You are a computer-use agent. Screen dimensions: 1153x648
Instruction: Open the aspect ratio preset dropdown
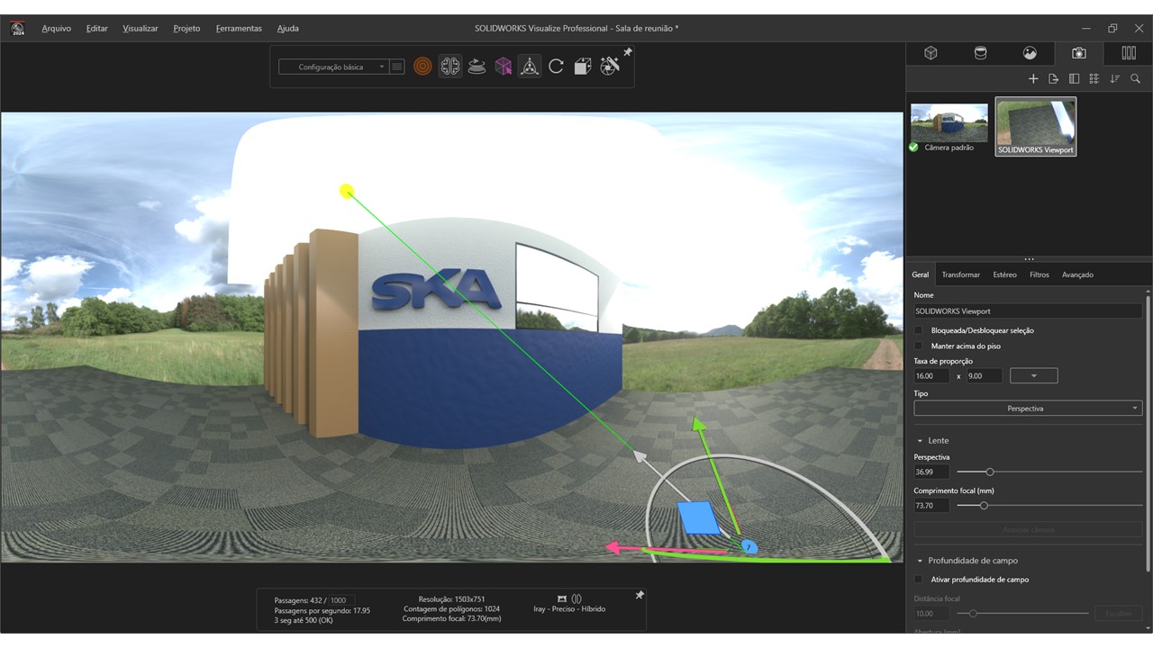click(x=1034, y=376)
